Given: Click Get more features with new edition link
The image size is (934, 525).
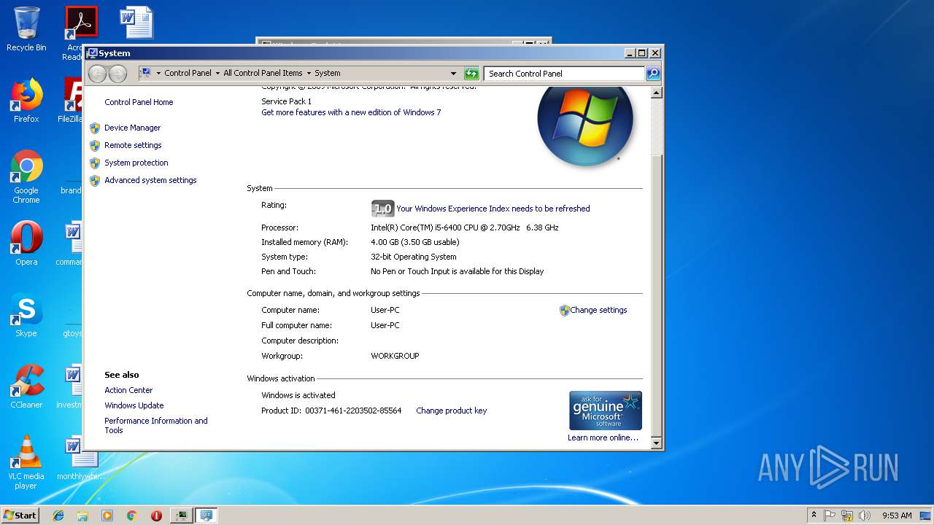Looking at the screenshot, I should click(351, 112).
